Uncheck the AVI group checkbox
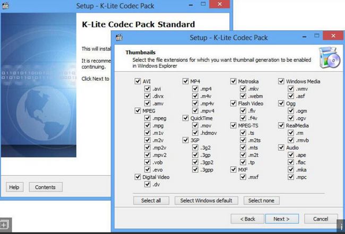 point(137,81)
